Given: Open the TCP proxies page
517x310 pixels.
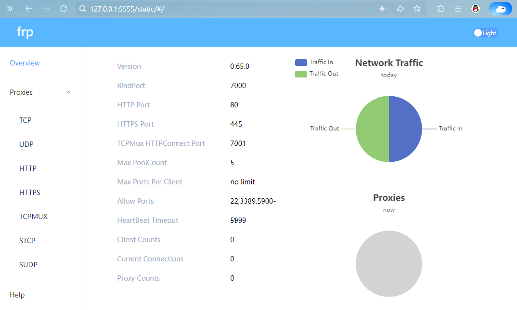Looking at the screenshot, I should [26, 120].
